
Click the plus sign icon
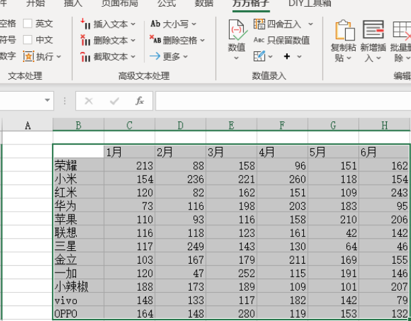(x=287, y=57)
